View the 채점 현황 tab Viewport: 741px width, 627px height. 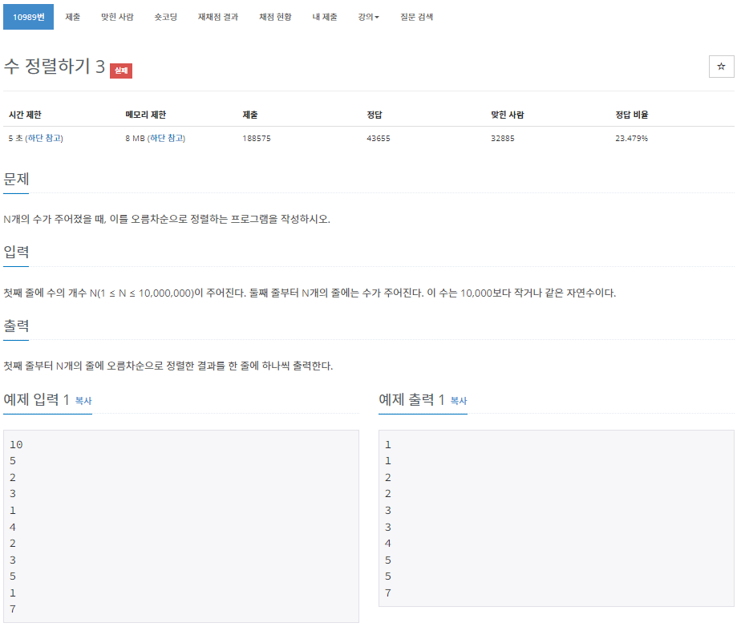click(x=275, y=17)
